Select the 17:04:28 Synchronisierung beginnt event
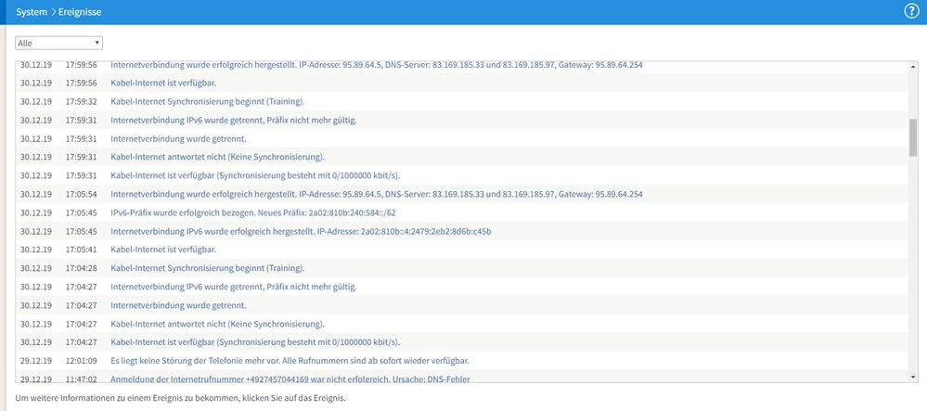 point(462,268)
